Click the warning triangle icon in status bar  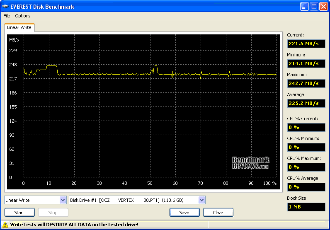(x=5, y=225)
